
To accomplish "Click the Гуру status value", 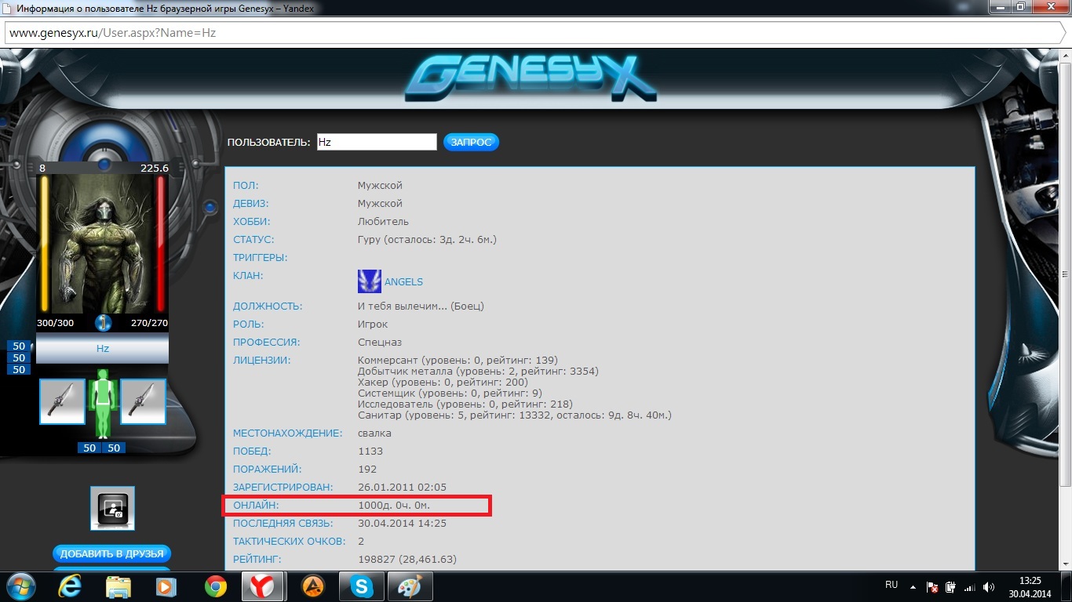I will coord(427,240).
